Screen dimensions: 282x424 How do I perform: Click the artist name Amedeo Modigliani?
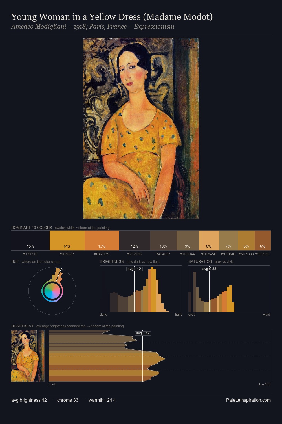[39, 27]
